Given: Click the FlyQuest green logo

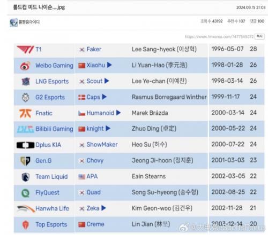Looking at the screenshot, I should coord(25,193).
